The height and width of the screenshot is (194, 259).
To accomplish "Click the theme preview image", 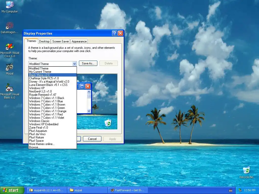I will click(97, 102).
